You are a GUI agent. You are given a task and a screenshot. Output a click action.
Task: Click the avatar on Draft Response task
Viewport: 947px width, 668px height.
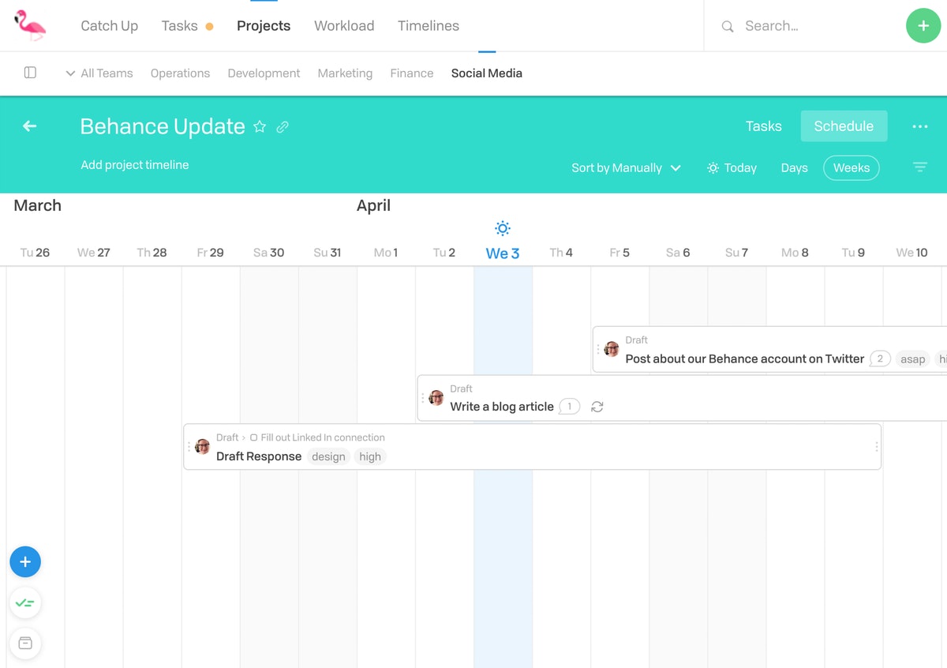(x=202, y=446)
